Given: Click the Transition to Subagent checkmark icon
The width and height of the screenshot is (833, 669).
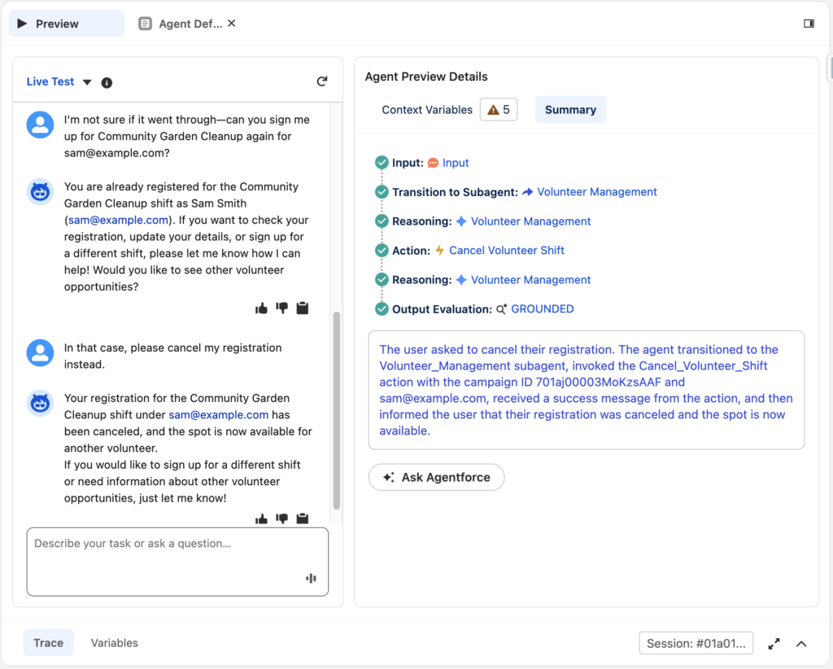Looking at the screenshot, I should coord(382,192).
